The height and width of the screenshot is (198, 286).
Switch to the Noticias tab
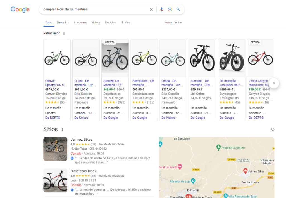click(110, 22)
